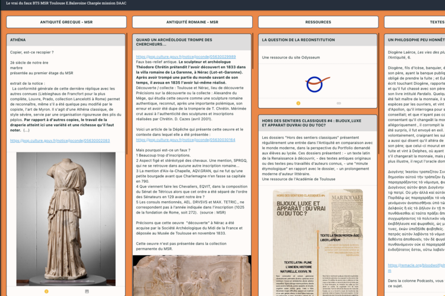Click the chain link icon in the Odysseum card
This screenshot has width=445, height=296.
tap(339, 103)
